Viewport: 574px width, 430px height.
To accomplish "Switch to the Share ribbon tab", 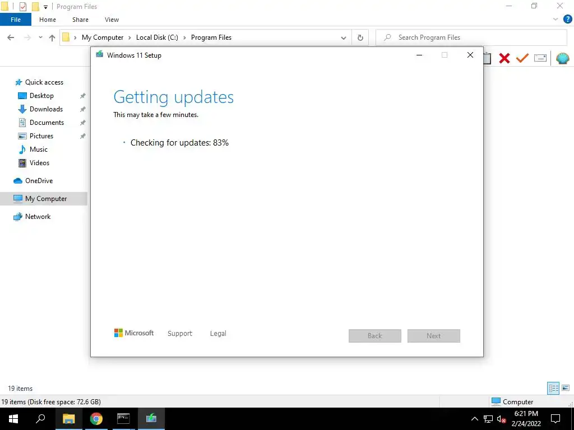I will (80, 20).
